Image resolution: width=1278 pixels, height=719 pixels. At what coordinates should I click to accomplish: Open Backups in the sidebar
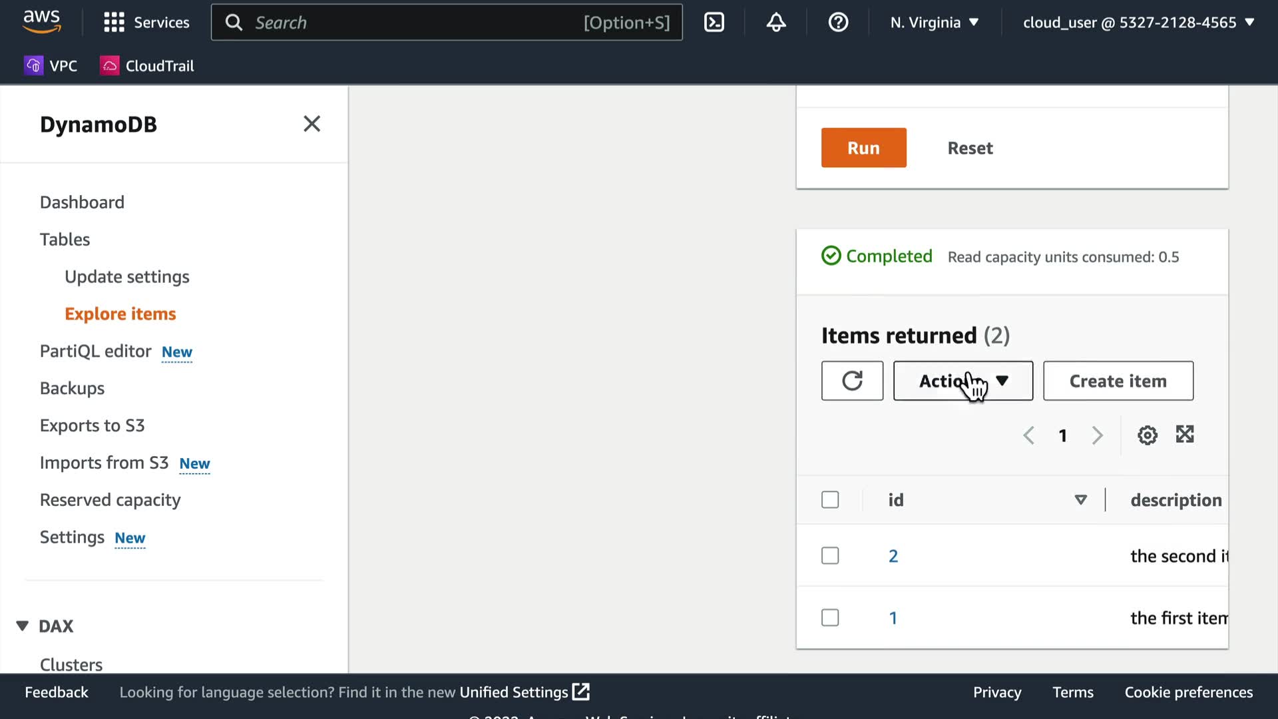(x=72, y=388)
